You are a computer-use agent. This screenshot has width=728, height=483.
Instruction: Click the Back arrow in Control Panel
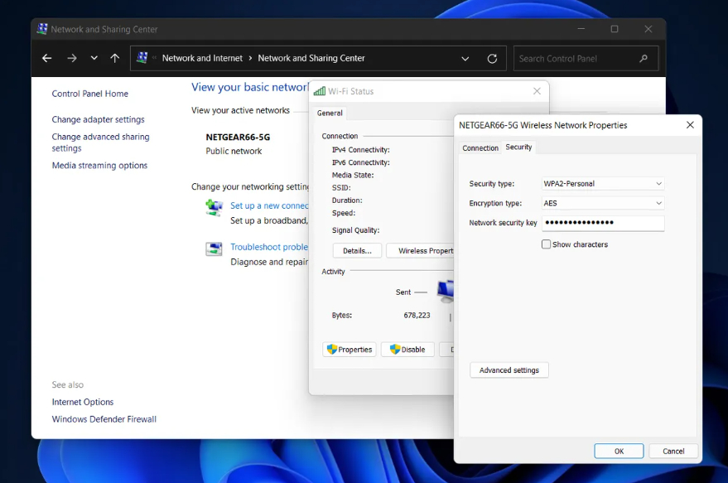46,59
